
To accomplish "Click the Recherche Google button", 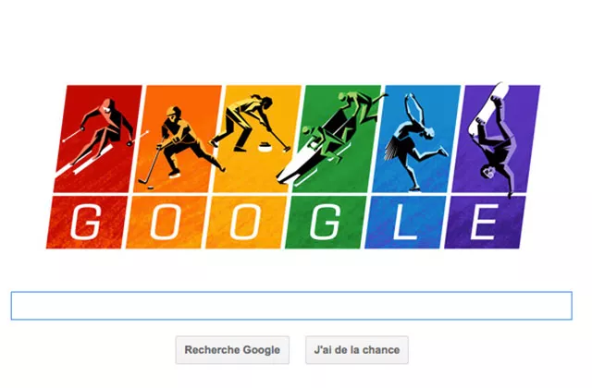I will [x=232, y=350].
